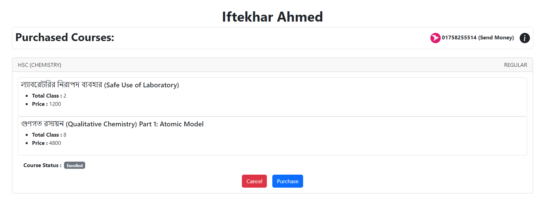Click Total Class 8 line
The width and height of the screenshot is (545, 201).
(49, 135)
